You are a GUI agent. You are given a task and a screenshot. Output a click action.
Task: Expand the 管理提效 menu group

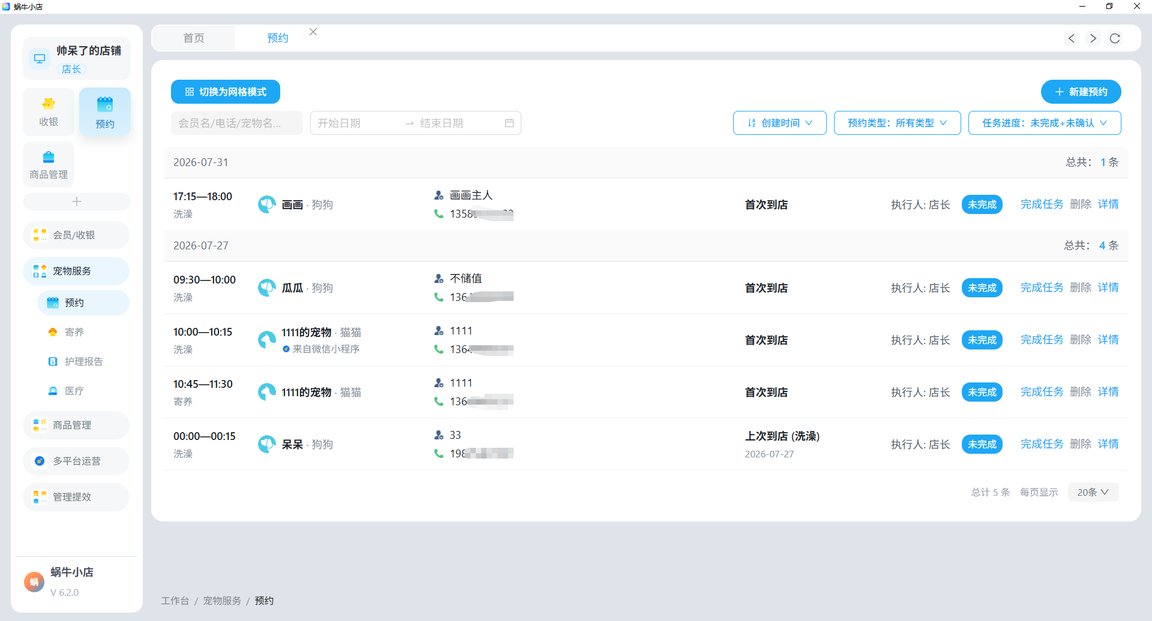77,497
